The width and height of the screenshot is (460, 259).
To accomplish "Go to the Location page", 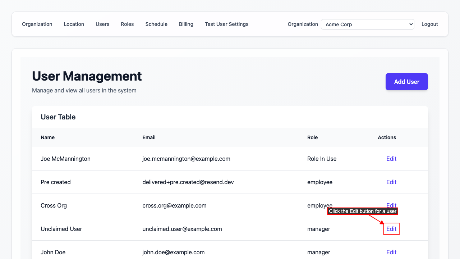I will pos(74,24).
